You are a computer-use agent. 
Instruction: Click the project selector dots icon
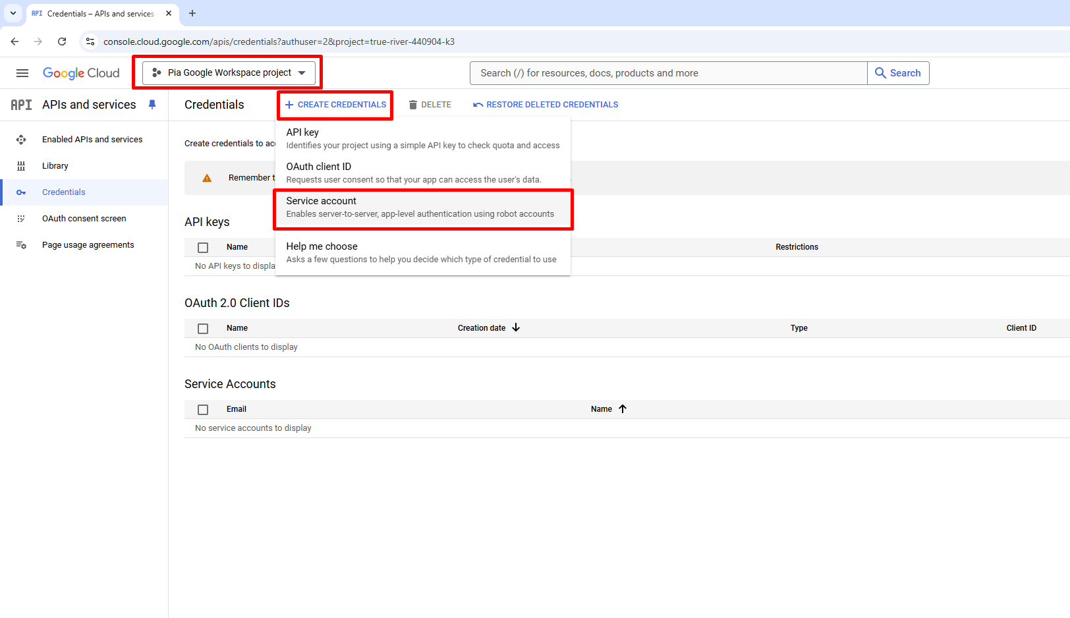coord(157,72)
